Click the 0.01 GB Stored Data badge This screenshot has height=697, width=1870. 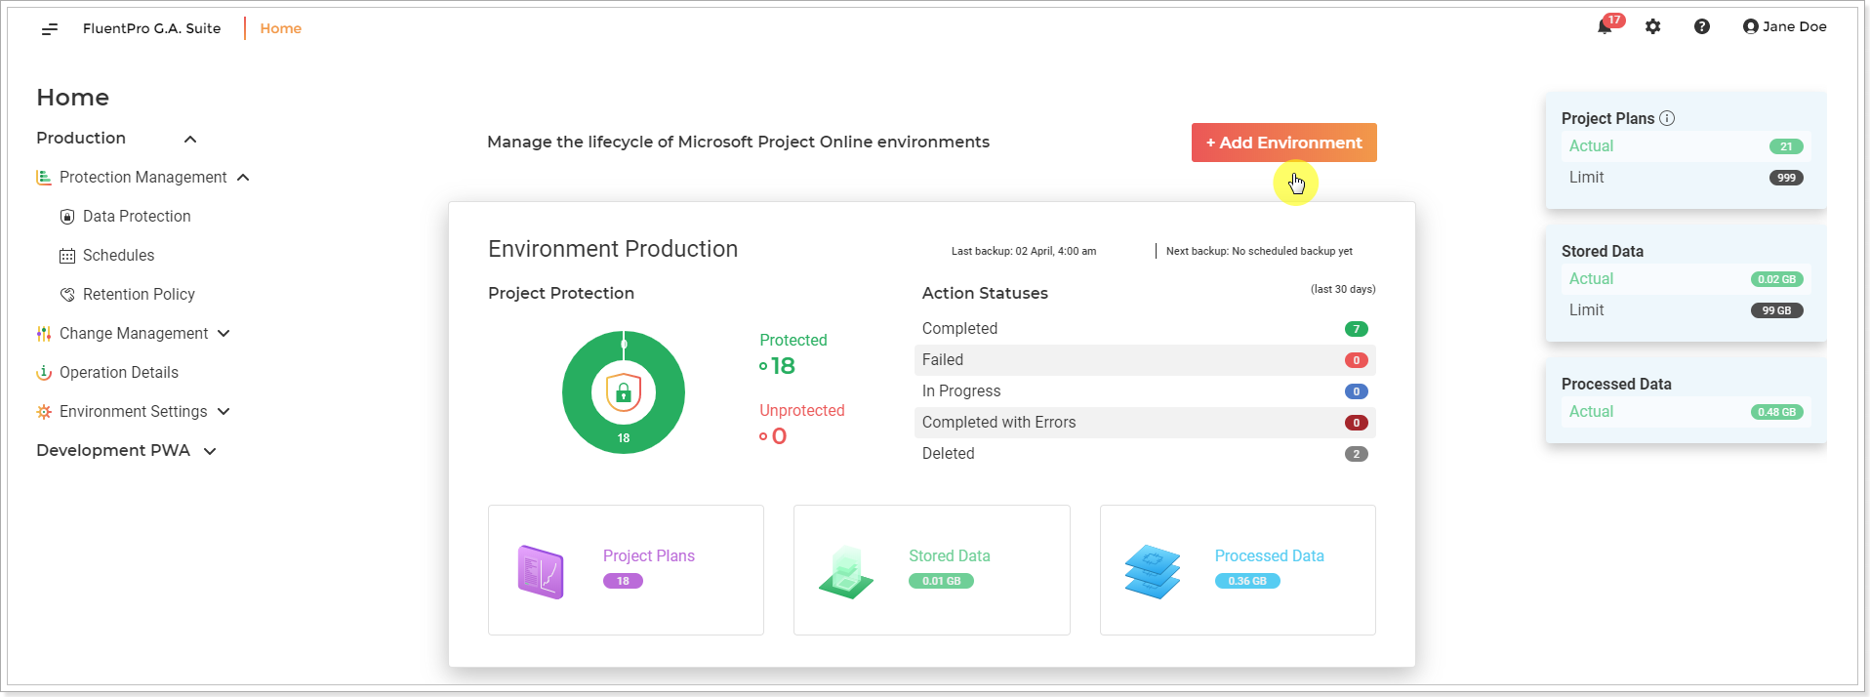pos(942,581)
